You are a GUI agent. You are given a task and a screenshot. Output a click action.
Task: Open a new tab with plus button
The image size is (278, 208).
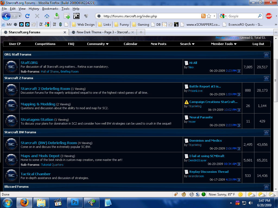click(x=141, y=32)
